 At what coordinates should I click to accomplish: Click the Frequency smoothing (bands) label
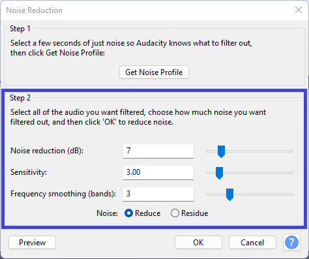[x=63, y=194]
